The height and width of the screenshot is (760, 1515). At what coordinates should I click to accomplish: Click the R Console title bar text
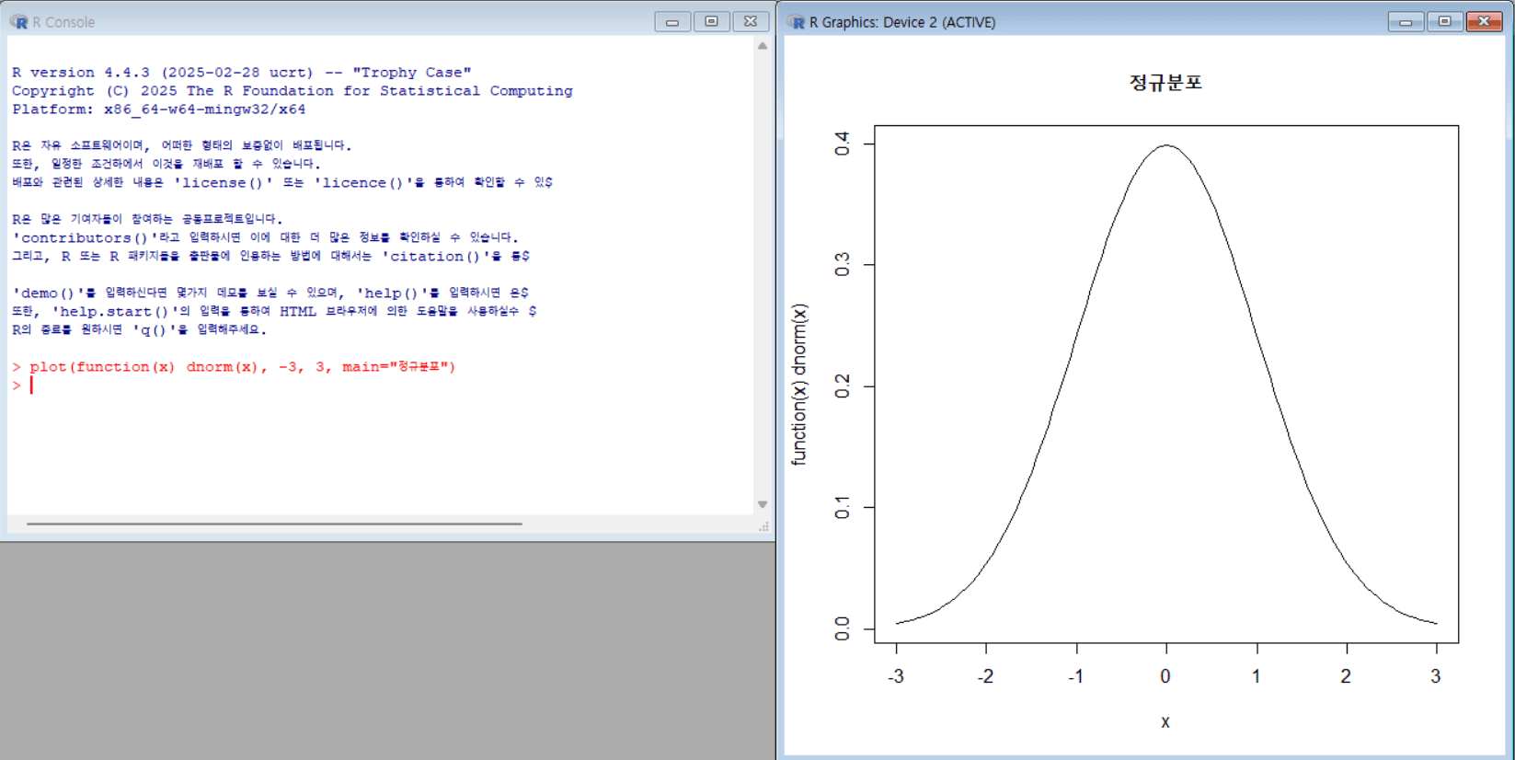pos(63,22)
